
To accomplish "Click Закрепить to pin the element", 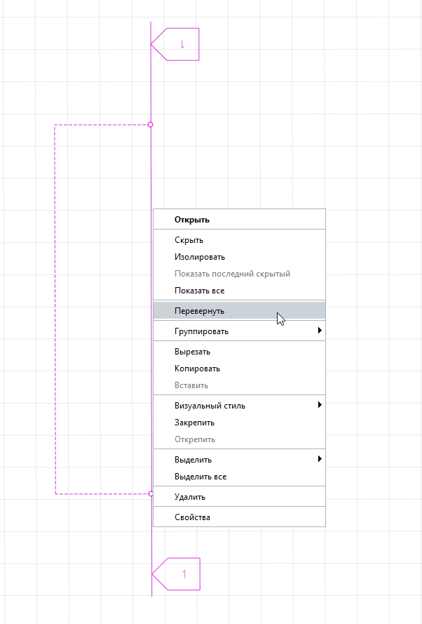I will tap(194, 423).
